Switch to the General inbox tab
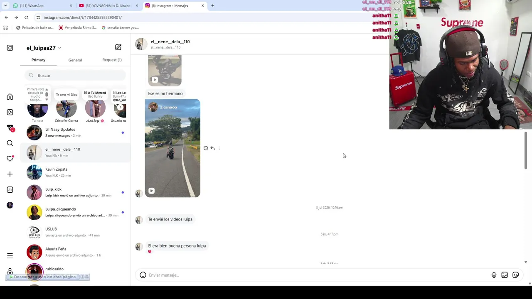The image size is (532, 299). click(x=75, y=60)
